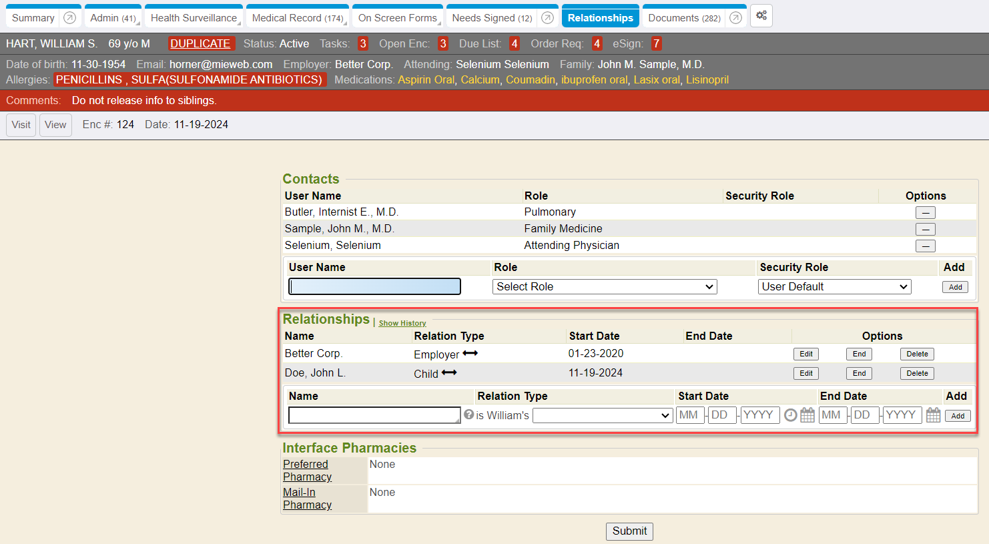Click the question mark help icon by Name field
The image size is (989, 544).
[468, 415]
